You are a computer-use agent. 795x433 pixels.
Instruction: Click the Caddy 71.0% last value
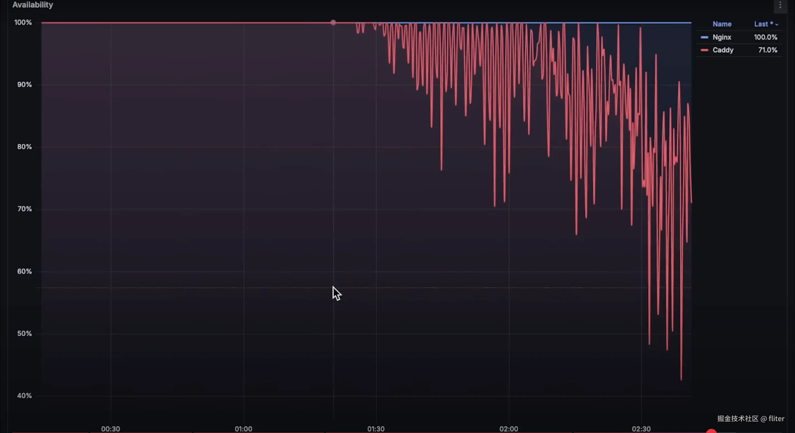[768, 50]
